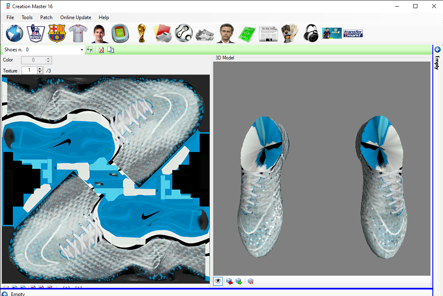Open the Manager editor portrait icon
This screenshot has width=443, height=296.
pos(226,33)
